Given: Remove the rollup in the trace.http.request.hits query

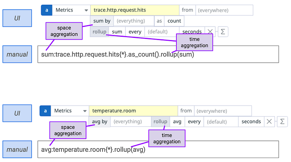Looking at the screenshot, I should [210, 32].
